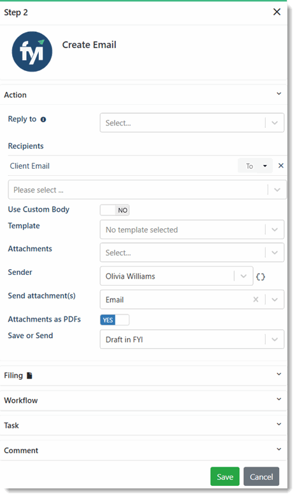Image resolution: width=297 pixels, height=498 pixels.
Task: Close the Step 2 dialog
Action: click(277, 12)
